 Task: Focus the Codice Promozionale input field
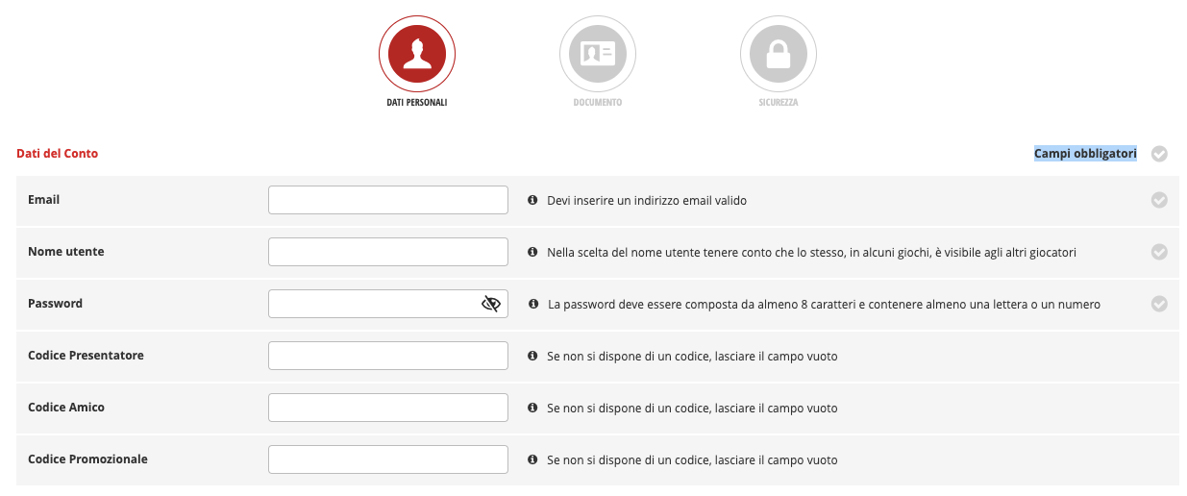[388, 459]
